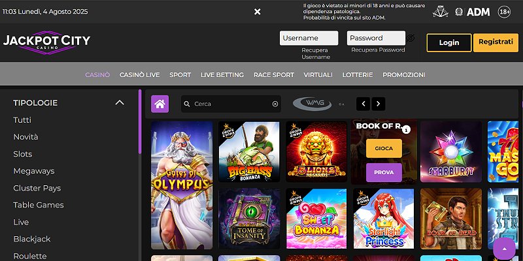The width and height of the screenshot is (523, 261).
Task: Go to the Sport tab
Action: 180,75
